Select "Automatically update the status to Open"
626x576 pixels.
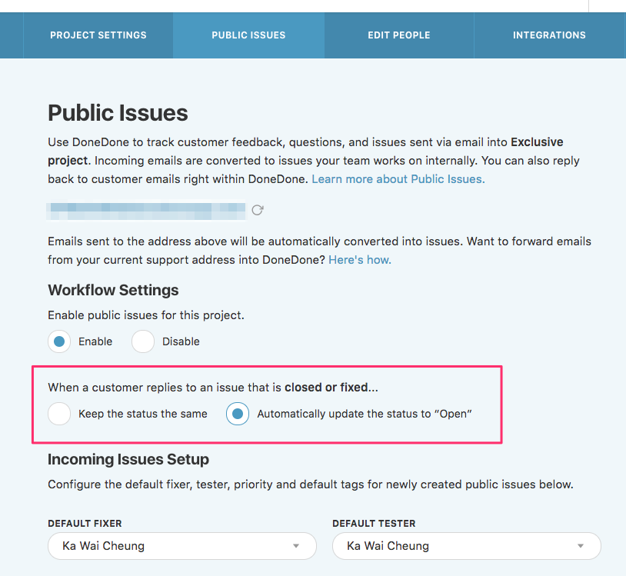click(x=237, y=414)
